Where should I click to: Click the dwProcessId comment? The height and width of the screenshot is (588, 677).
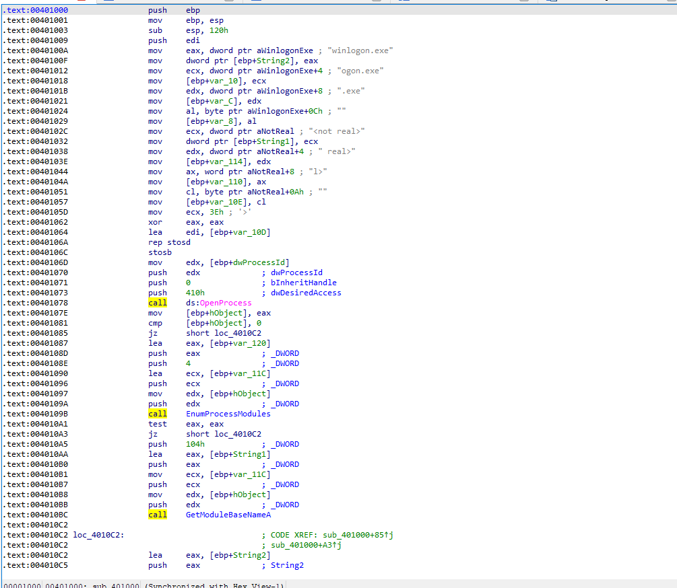(296, 273)
